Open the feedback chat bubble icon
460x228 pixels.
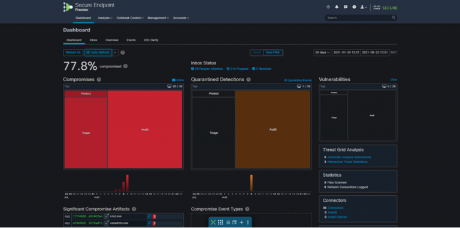pyautogui.click(x=346, y=7)
